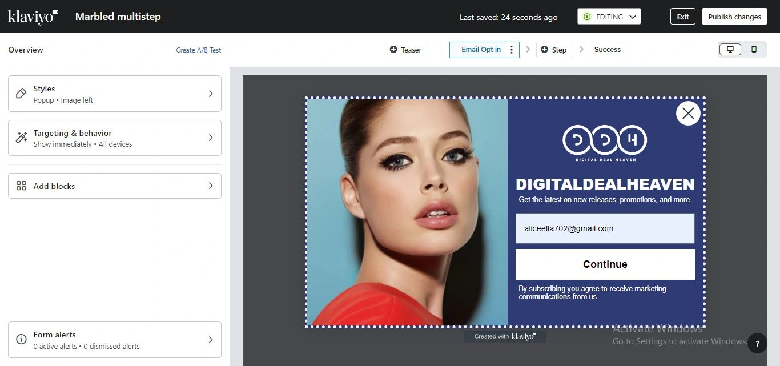Expand the Add blocks chevron

(x=210, y=186)
